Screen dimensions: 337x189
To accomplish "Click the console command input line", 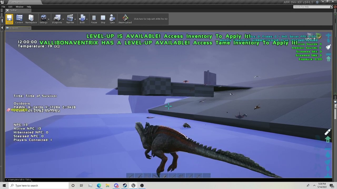I will coord(168,180).
